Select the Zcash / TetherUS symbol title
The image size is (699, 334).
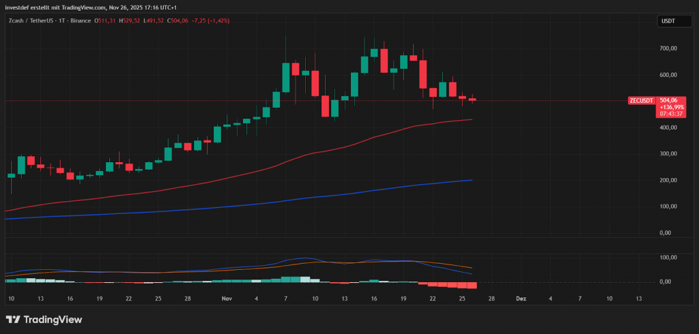coord(32,20)
